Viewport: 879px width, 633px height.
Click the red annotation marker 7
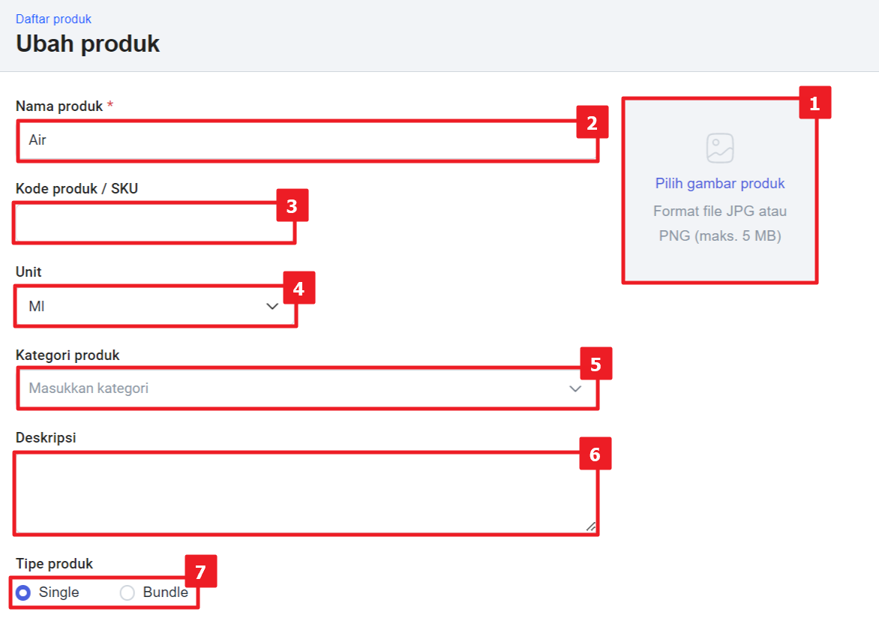click(x=201, y=571)
